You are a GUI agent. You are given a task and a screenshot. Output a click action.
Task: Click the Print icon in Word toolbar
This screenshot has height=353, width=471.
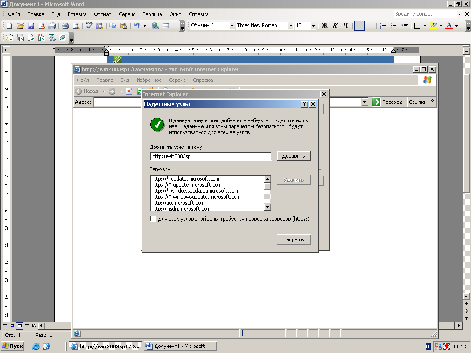65,26
